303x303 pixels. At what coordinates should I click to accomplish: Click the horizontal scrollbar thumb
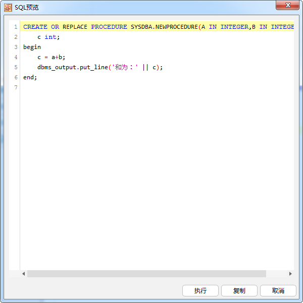(146, 274)
